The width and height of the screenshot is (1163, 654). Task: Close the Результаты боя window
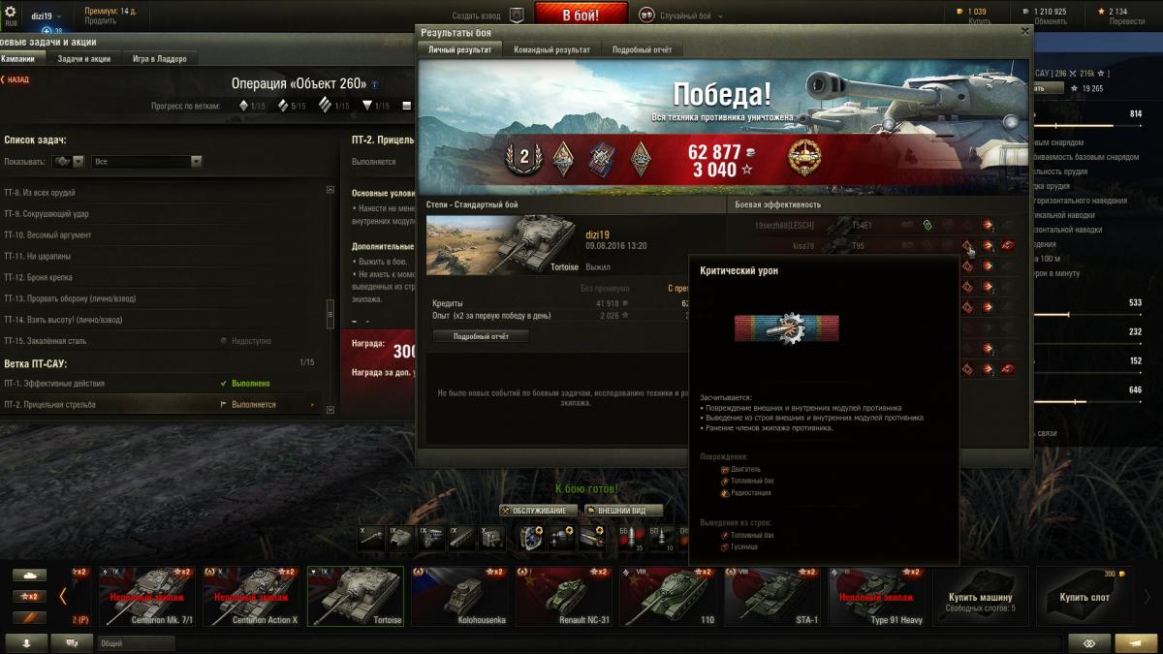click(x=1024, y=31)
